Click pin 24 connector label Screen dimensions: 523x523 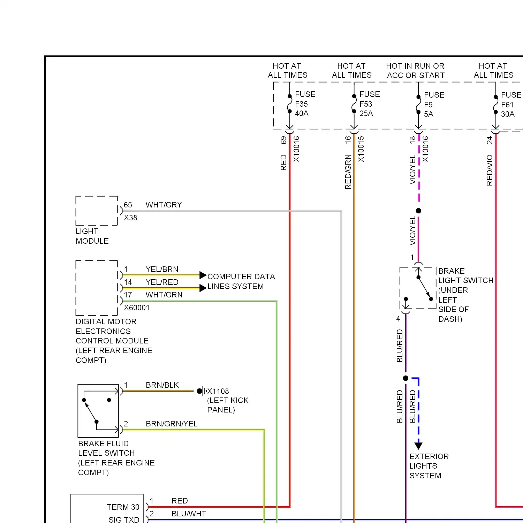490,140
